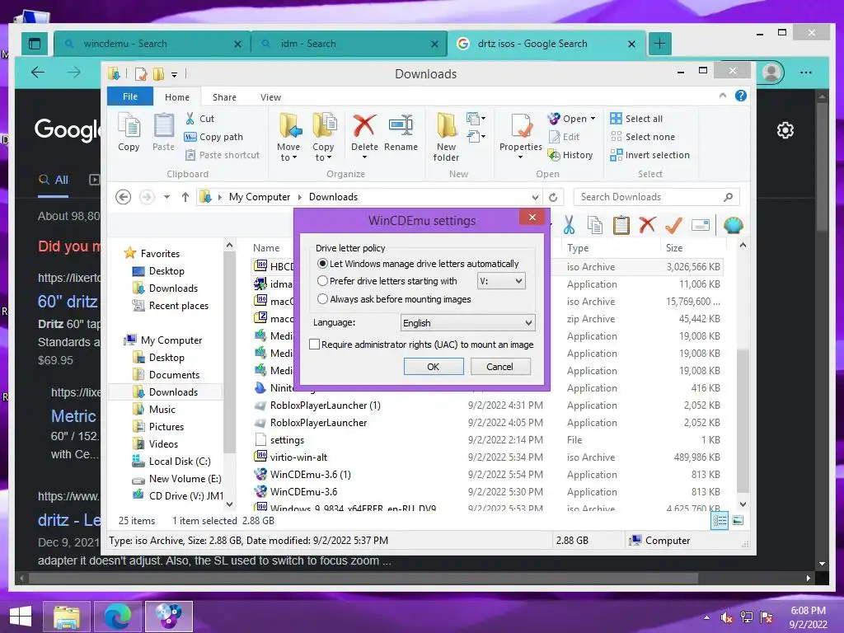
Task: Select the Home ribbon tab
Action: click(177, 97)
